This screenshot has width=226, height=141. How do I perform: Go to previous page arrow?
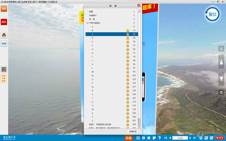pyautogui.click(x=170, y=138)
